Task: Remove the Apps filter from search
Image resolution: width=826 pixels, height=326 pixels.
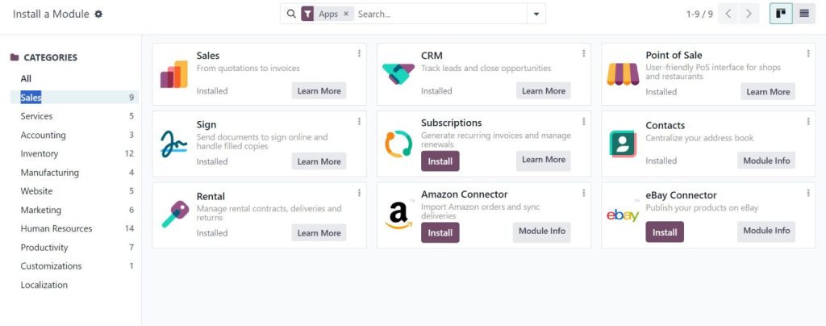Action: point(346,14)
